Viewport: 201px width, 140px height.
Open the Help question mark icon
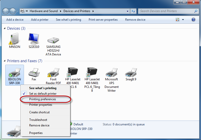tap(193, 20)
